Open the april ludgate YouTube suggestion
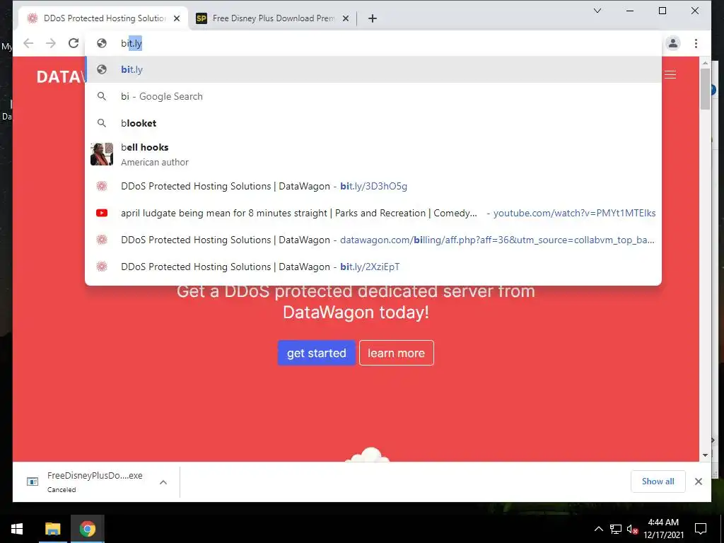Image resolution: width=724 pixels, height=543 pixels. pos(373,213)
